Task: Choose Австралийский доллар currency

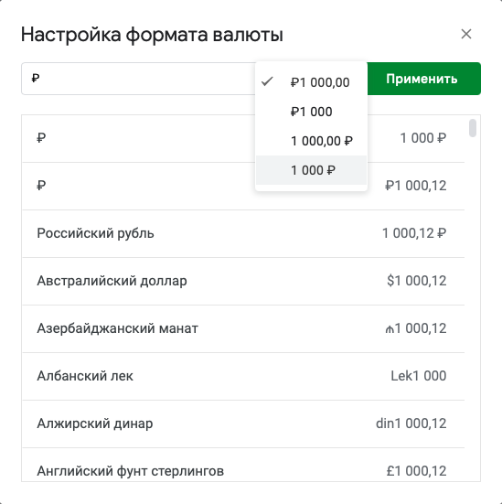Action: pos(243,281)
